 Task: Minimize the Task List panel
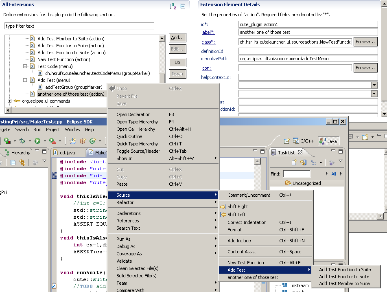333,150
